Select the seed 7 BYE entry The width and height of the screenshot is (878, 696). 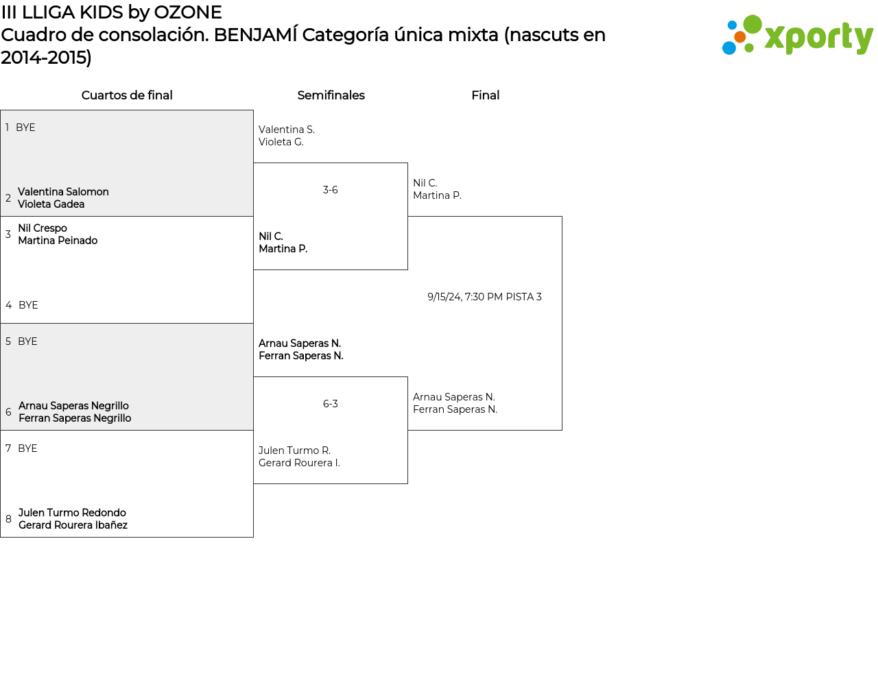[x=27, y=448]
